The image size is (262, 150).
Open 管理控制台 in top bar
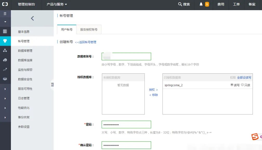27,4
